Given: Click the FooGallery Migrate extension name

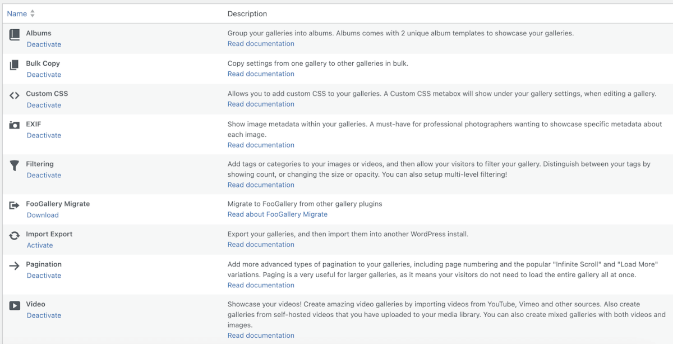Looking at the screenshot, I should 58,204.
